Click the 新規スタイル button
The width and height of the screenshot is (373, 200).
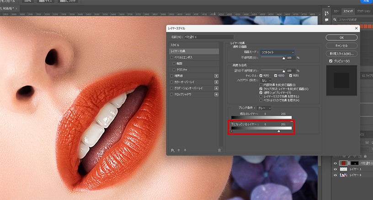(341, 53)
